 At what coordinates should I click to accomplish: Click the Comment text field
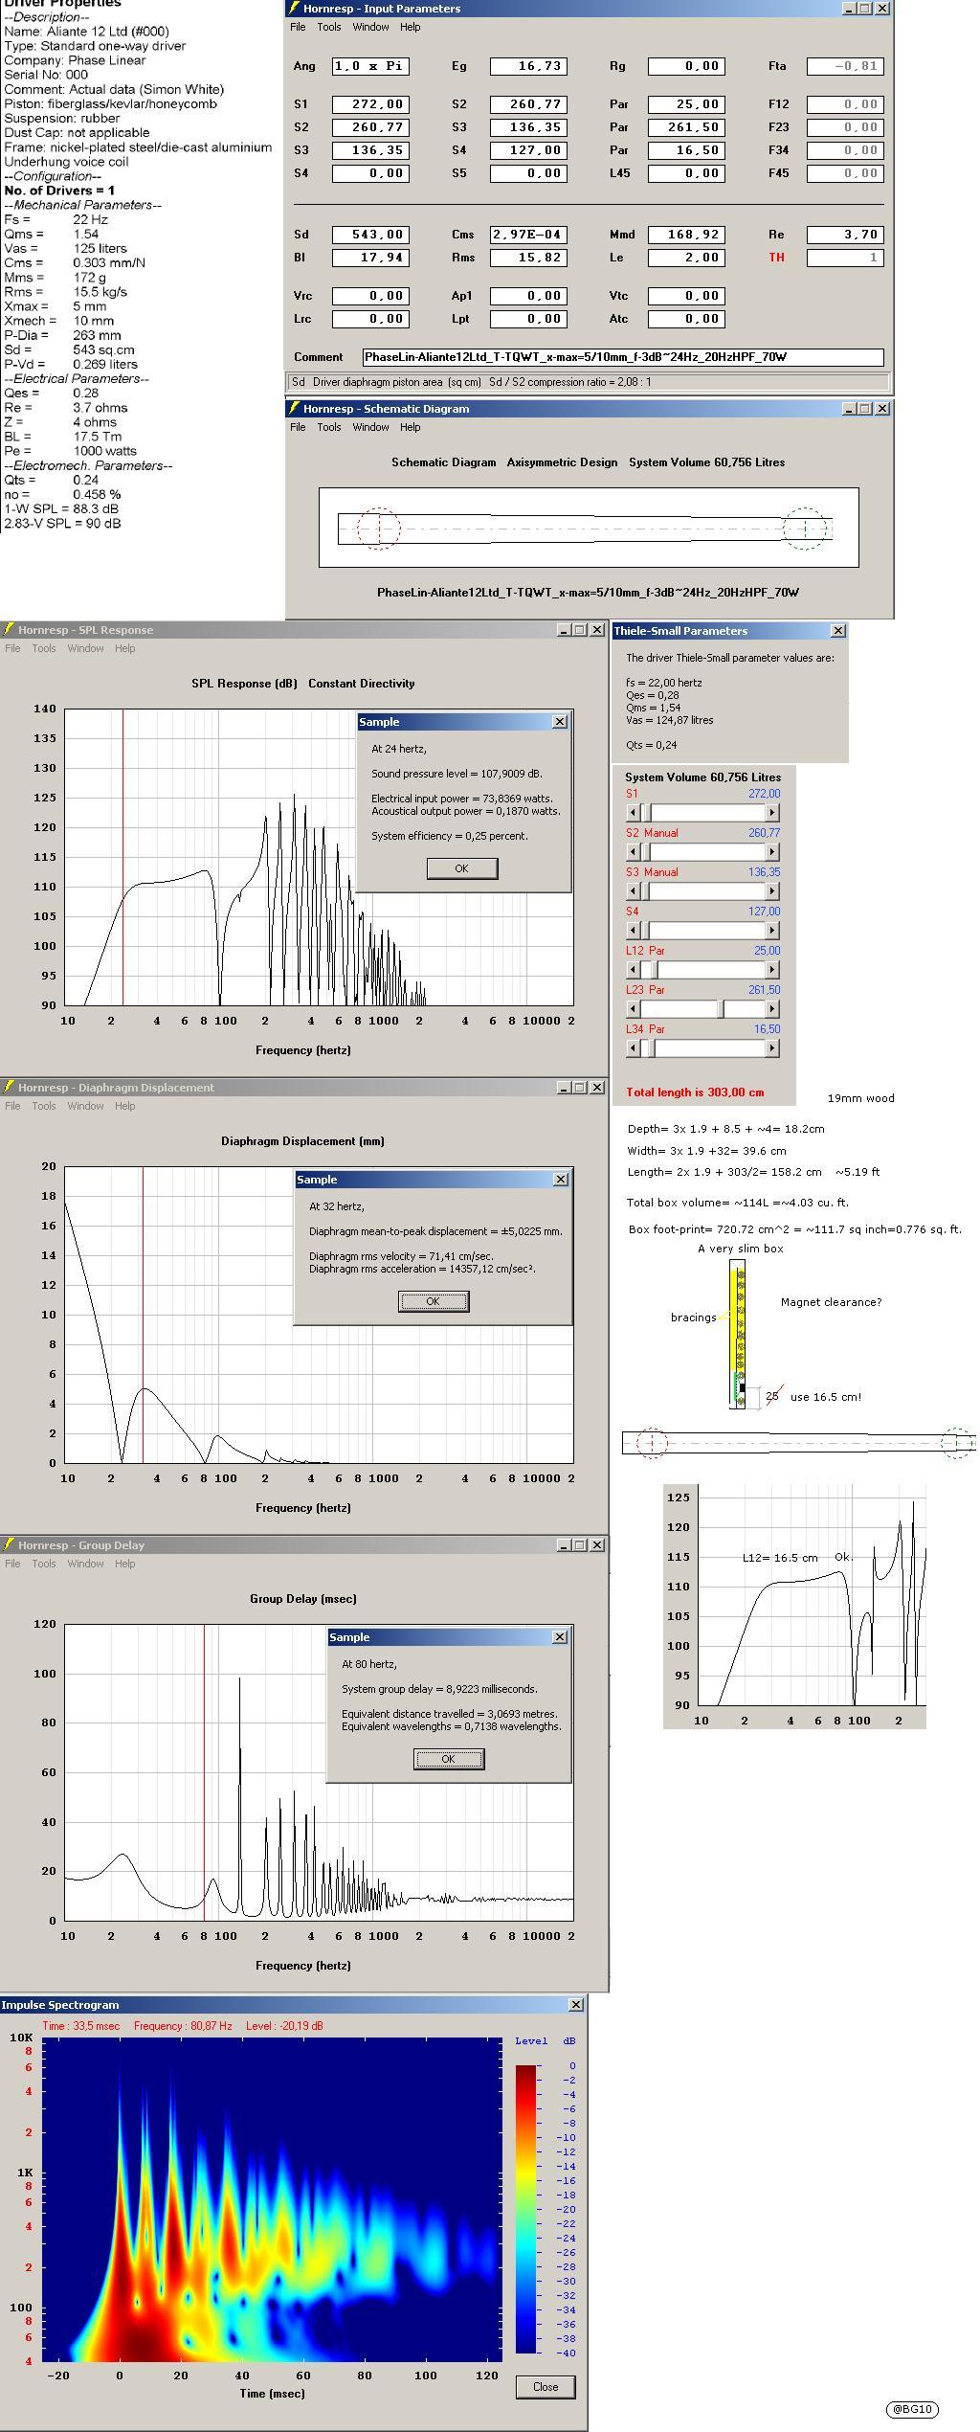623,357
